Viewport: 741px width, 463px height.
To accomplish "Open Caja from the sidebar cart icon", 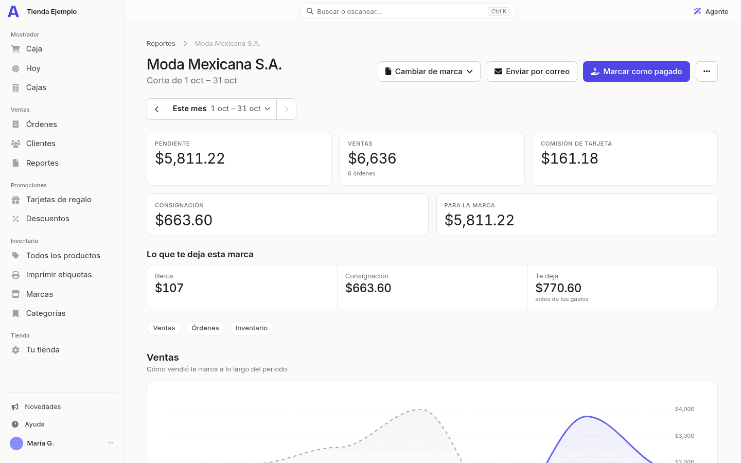I will (15, 49).
